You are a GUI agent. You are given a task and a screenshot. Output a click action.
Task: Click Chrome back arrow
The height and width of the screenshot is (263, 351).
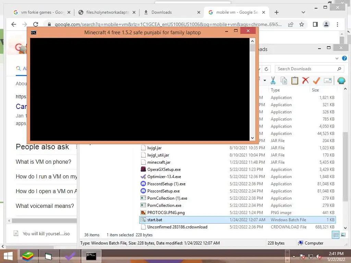click(14, 24)
